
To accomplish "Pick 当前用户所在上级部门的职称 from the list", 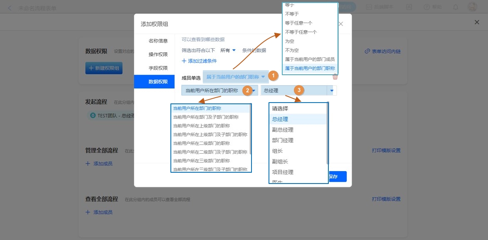I will click(x=201, y=126).
